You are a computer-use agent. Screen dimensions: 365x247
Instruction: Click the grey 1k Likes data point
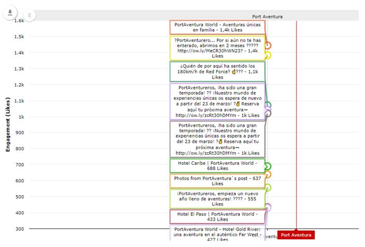tap(268, 114)
